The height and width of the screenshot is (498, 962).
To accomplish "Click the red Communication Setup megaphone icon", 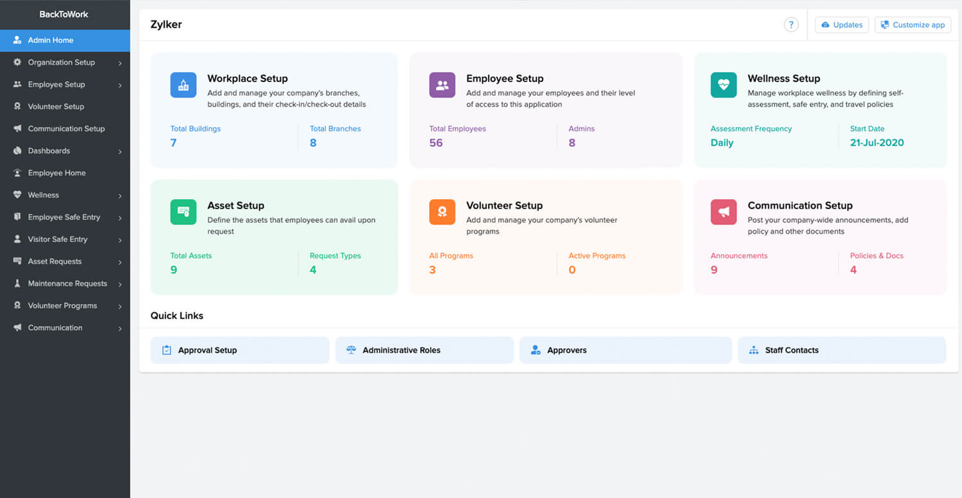I will coord(723,212).
